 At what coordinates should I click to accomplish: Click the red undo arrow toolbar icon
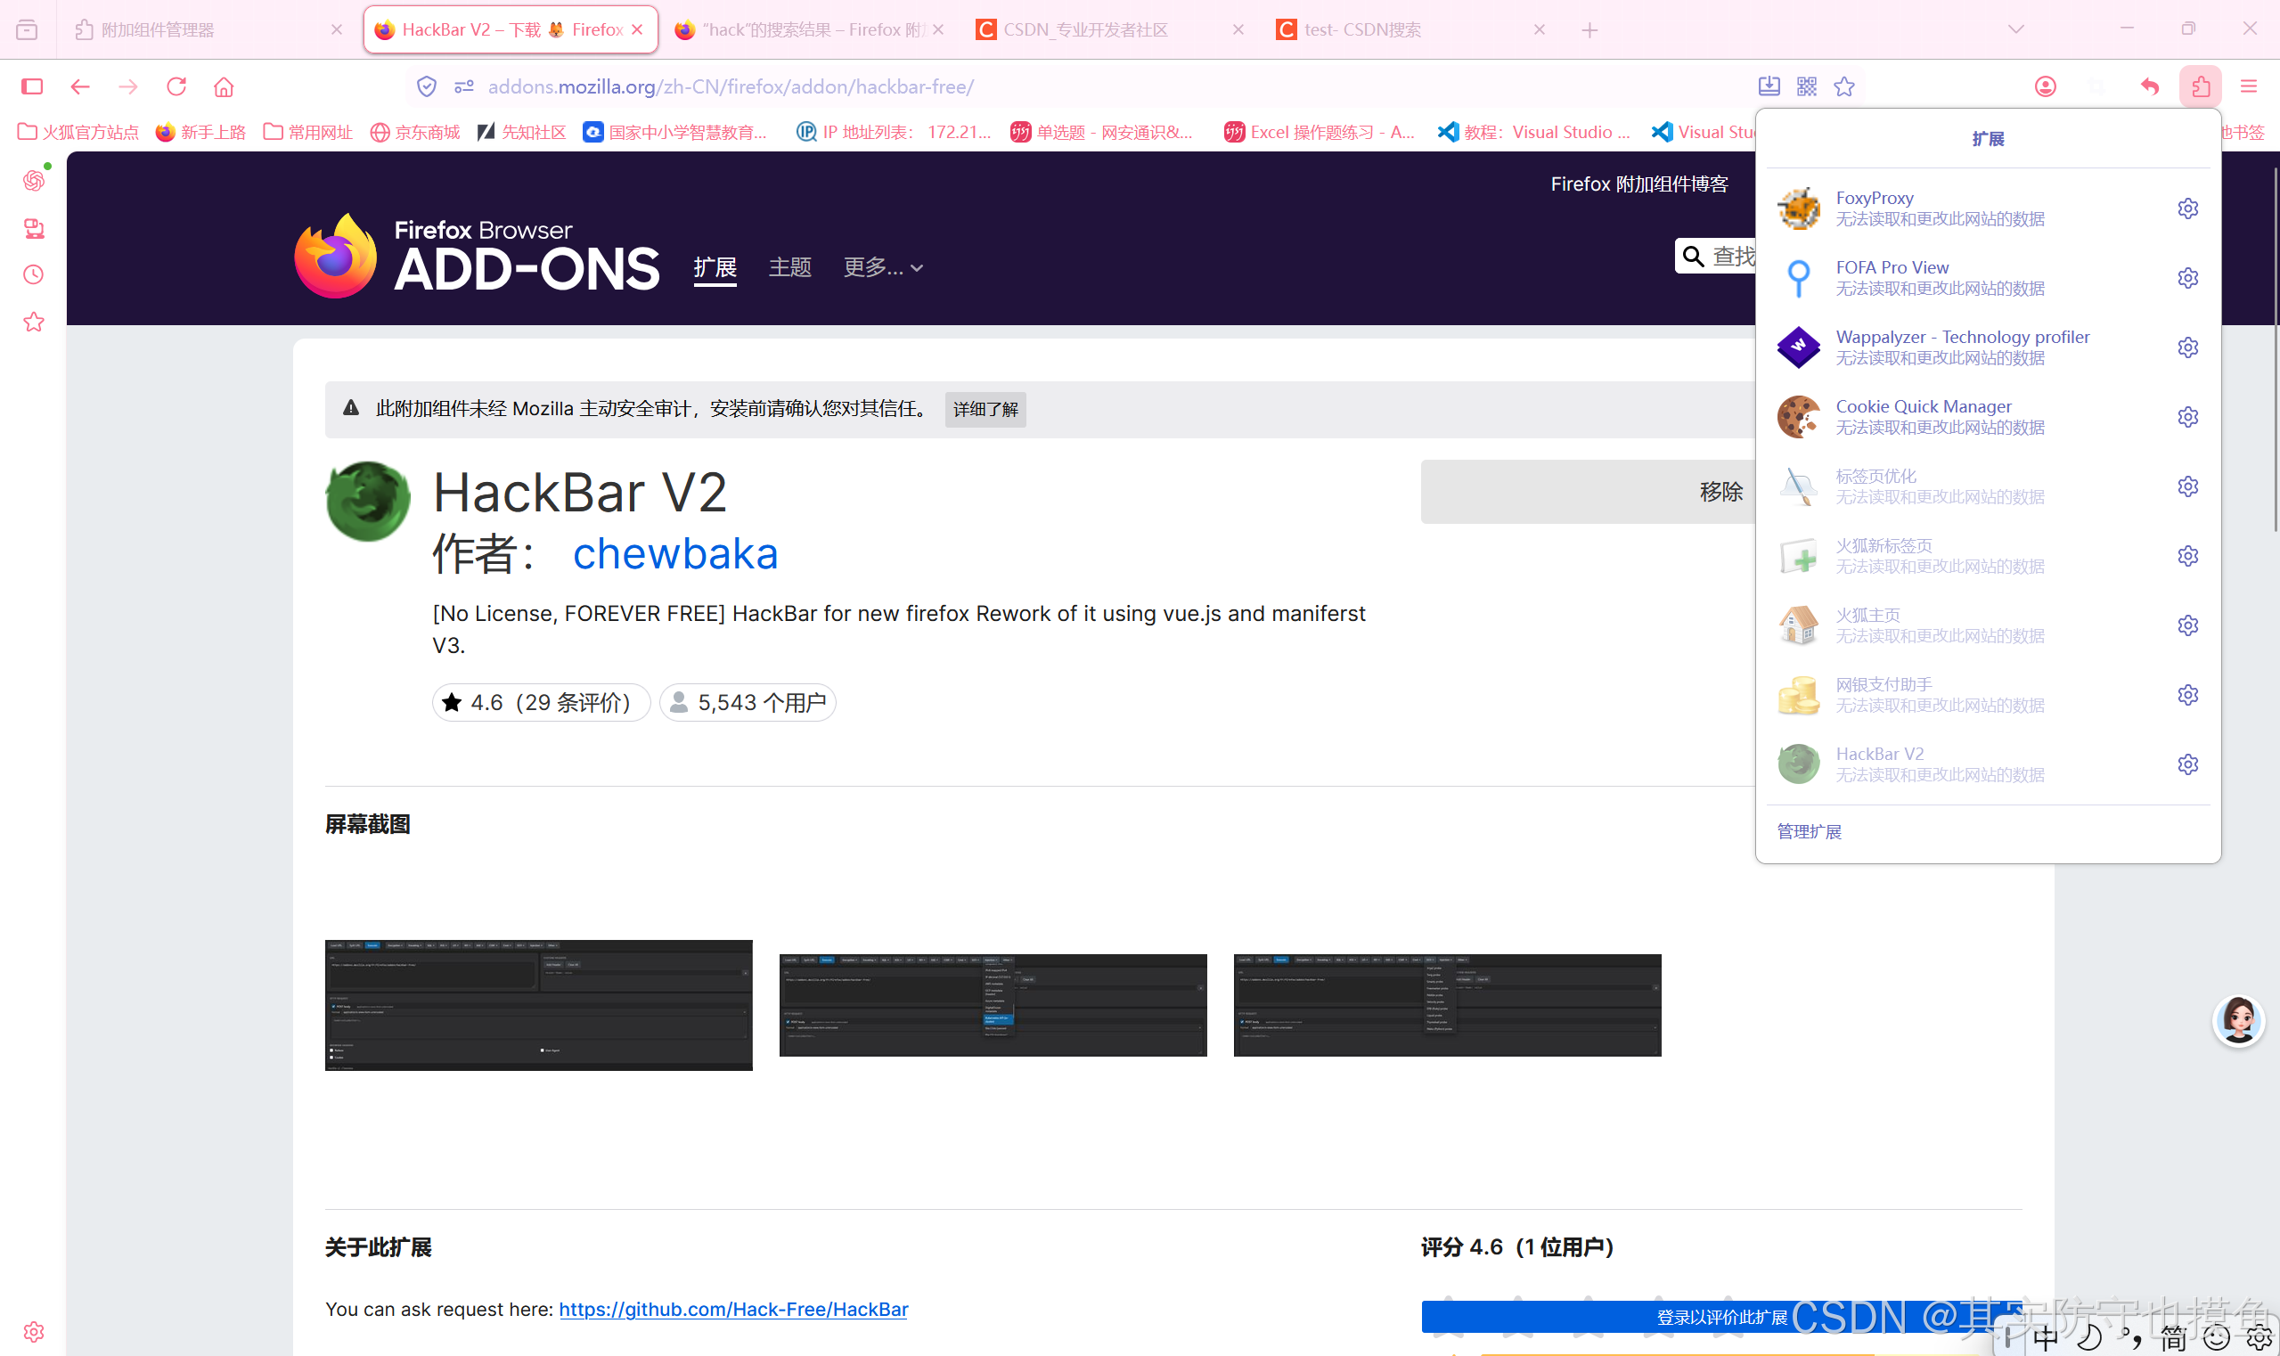coord(2149,86)
